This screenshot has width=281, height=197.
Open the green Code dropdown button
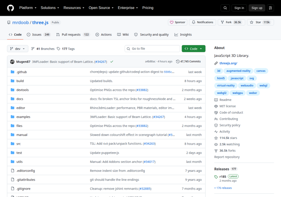point(193,49)
